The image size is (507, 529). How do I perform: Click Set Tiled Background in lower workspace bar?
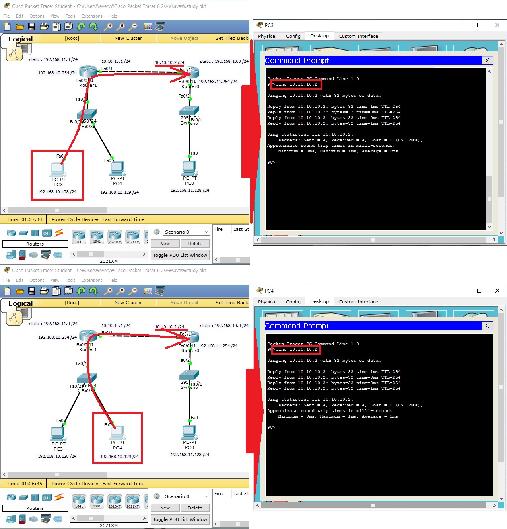coord(232,303)
